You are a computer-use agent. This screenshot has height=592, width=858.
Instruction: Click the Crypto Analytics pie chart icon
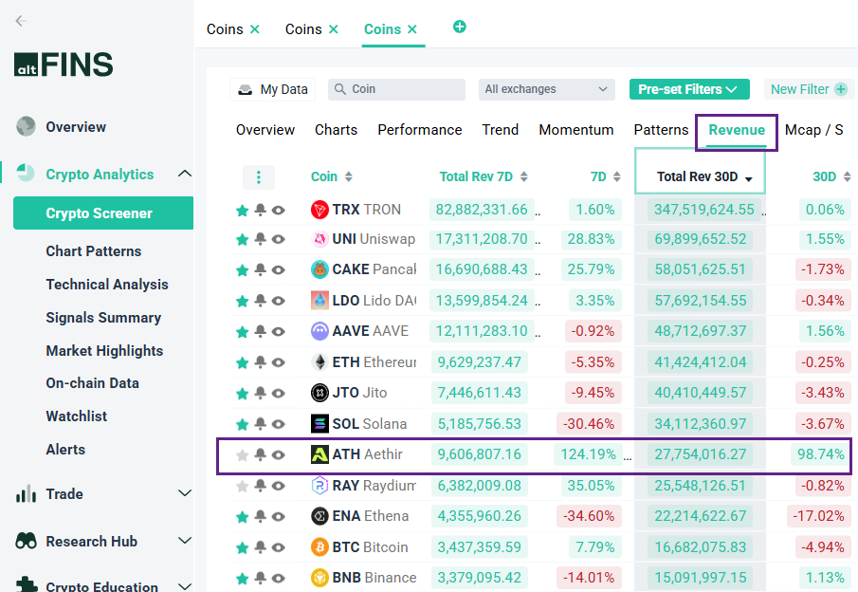point(26,173)
